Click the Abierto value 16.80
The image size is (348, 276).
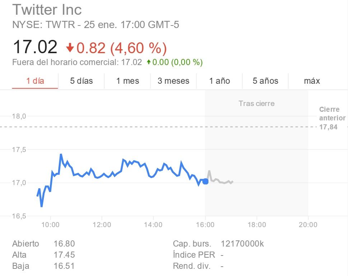click(x=64, y=244)
